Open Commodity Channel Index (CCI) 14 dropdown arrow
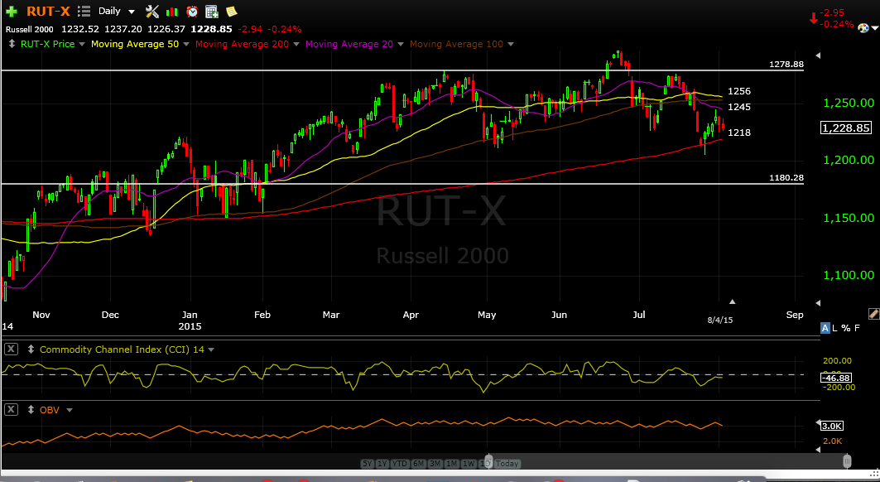This screenshot has width=880, height=482. [211, 350]
